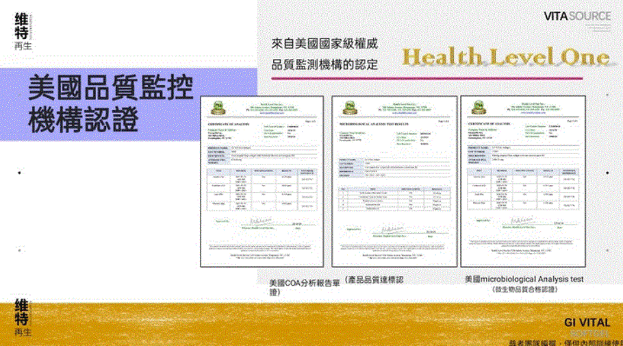Click the seal logo on the middle certificate
The height and width of the screenshot is (346, 623).
click(350, 108)
